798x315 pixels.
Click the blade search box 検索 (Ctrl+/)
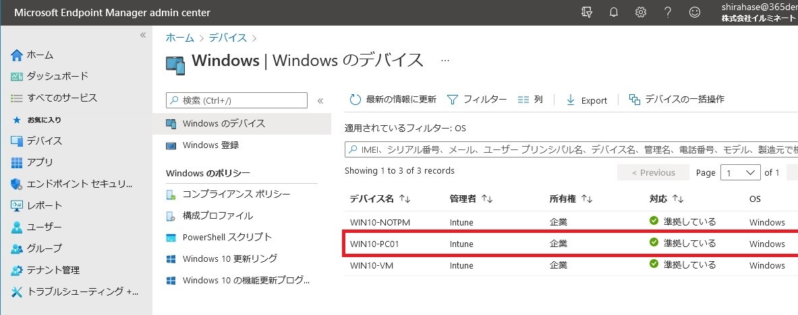pos(237,100)
